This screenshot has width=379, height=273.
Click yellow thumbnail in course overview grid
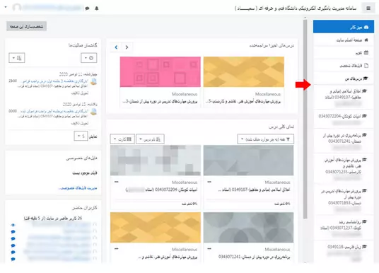click(x=156, y=227)
